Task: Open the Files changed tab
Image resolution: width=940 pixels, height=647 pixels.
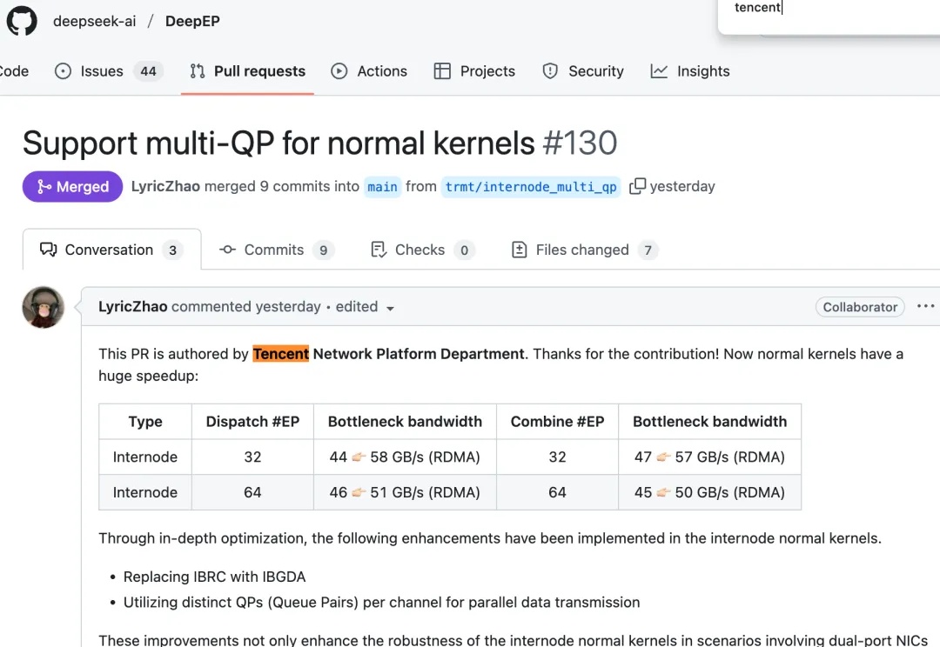Action: click(x=585, y=250)
